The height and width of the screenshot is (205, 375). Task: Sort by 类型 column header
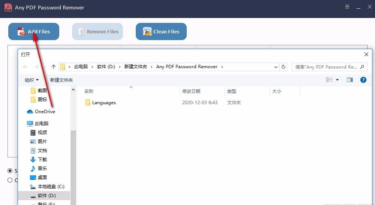[247, 91]
